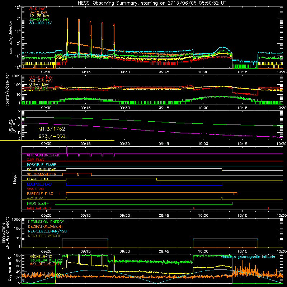Click 09:30 tick under the Flags panel
Image resolution: width=287 pixels, height=287 pixels.
pos(124,216)
